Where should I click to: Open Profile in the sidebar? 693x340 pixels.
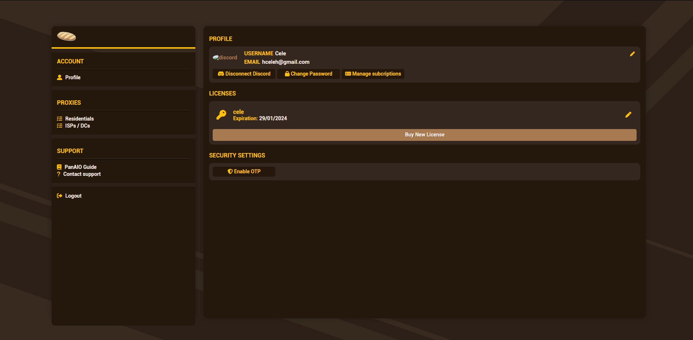pyautogui.click(x=73, y=77)
